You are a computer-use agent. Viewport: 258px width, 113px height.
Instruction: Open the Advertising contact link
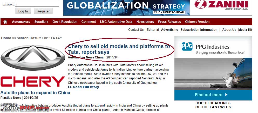tap(170, 30)
